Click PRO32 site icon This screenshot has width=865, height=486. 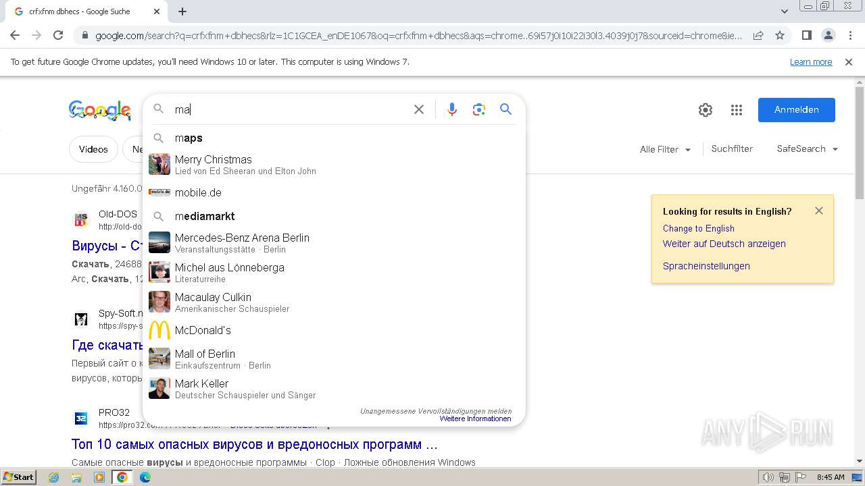pos(81,418)
